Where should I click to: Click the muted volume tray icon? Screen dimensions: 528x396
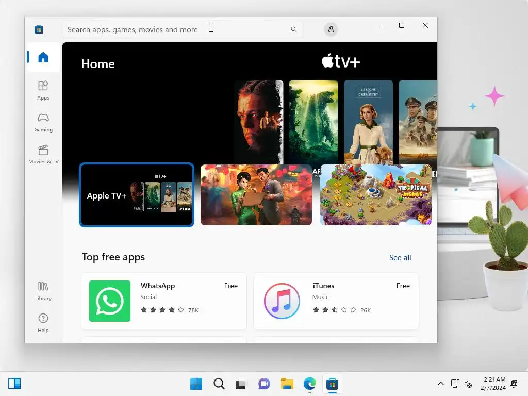468,384
